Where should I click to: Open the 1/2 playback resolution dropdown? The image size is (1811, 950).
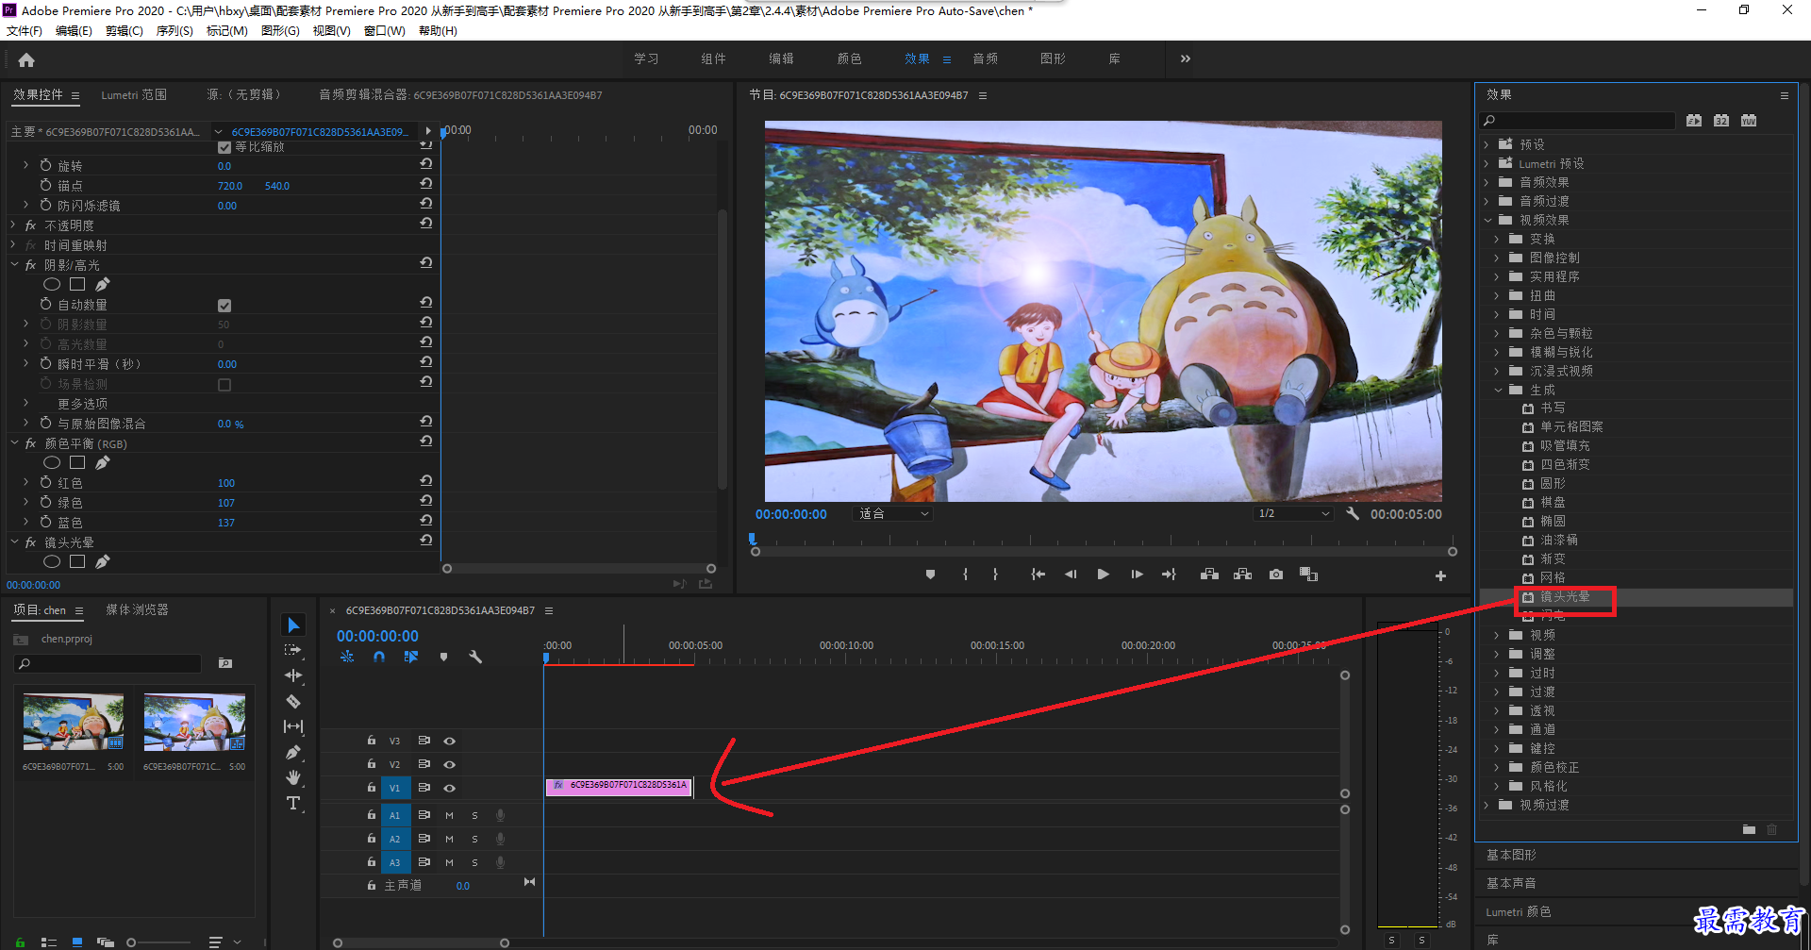click(1293, 514)
